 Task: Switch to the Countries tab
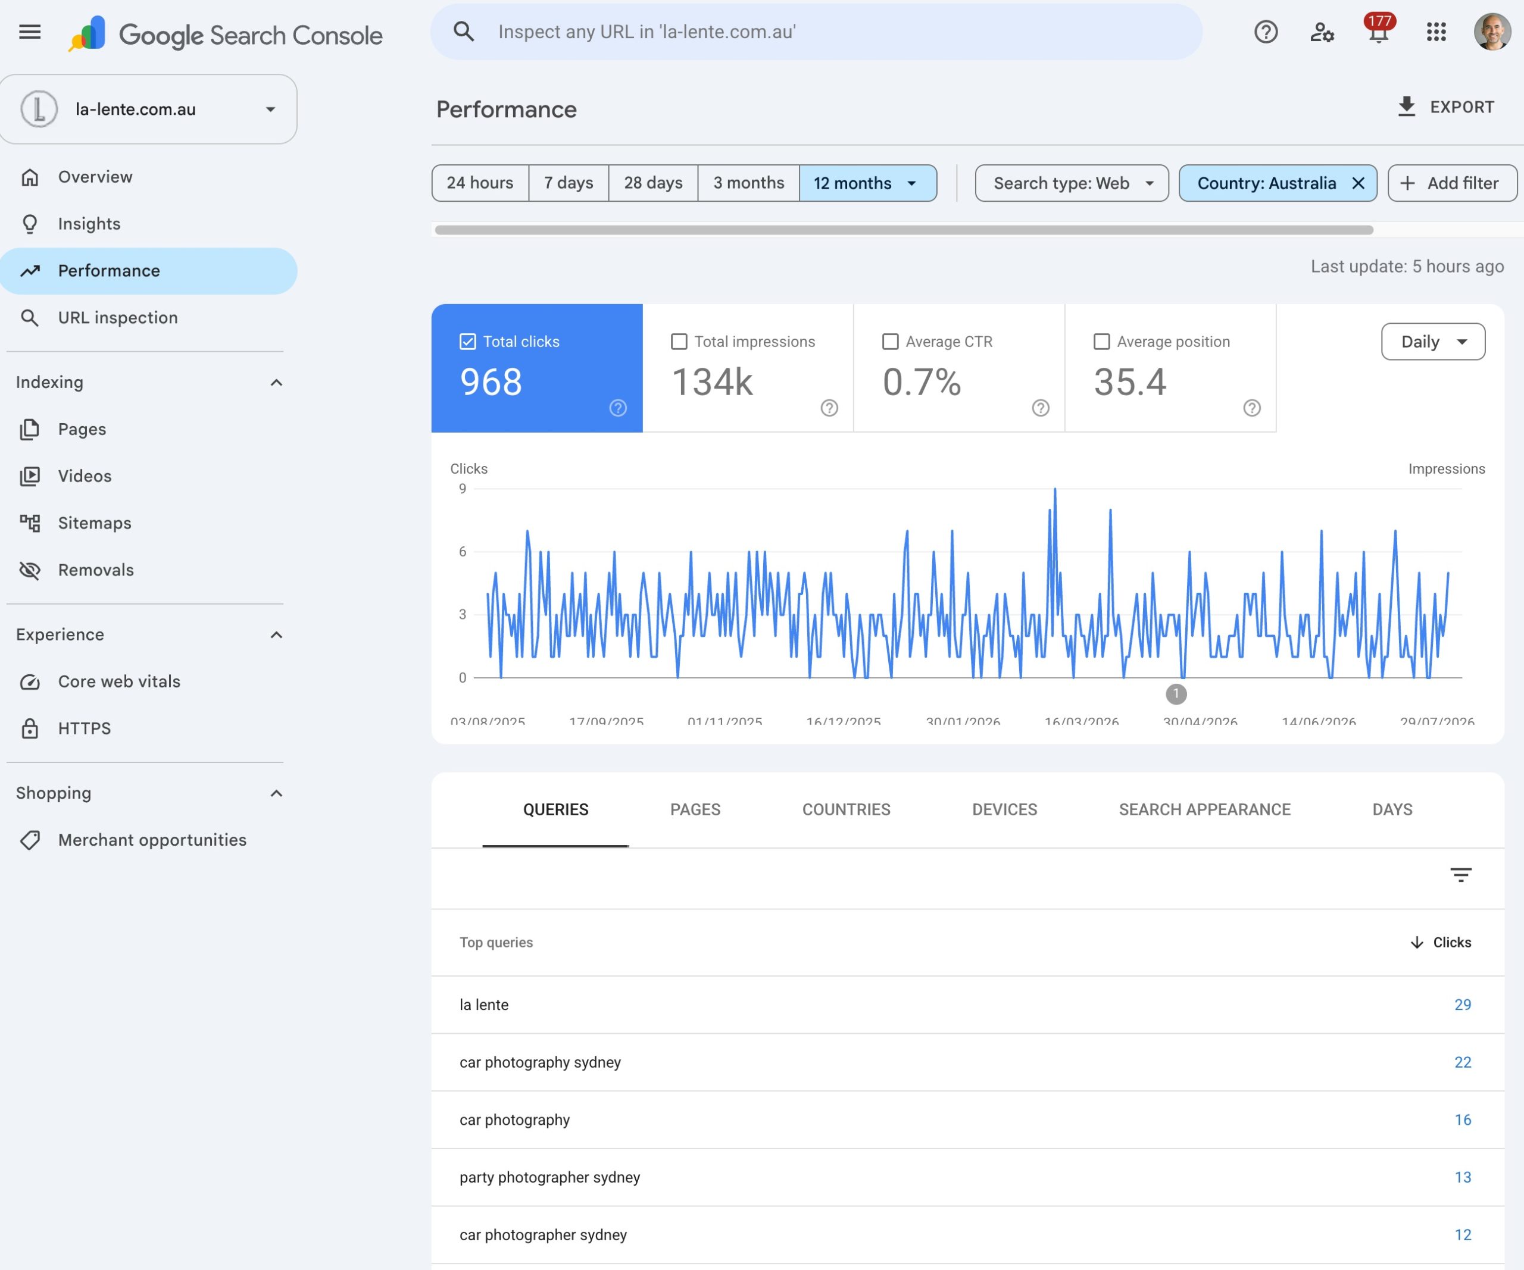point(845,809)
